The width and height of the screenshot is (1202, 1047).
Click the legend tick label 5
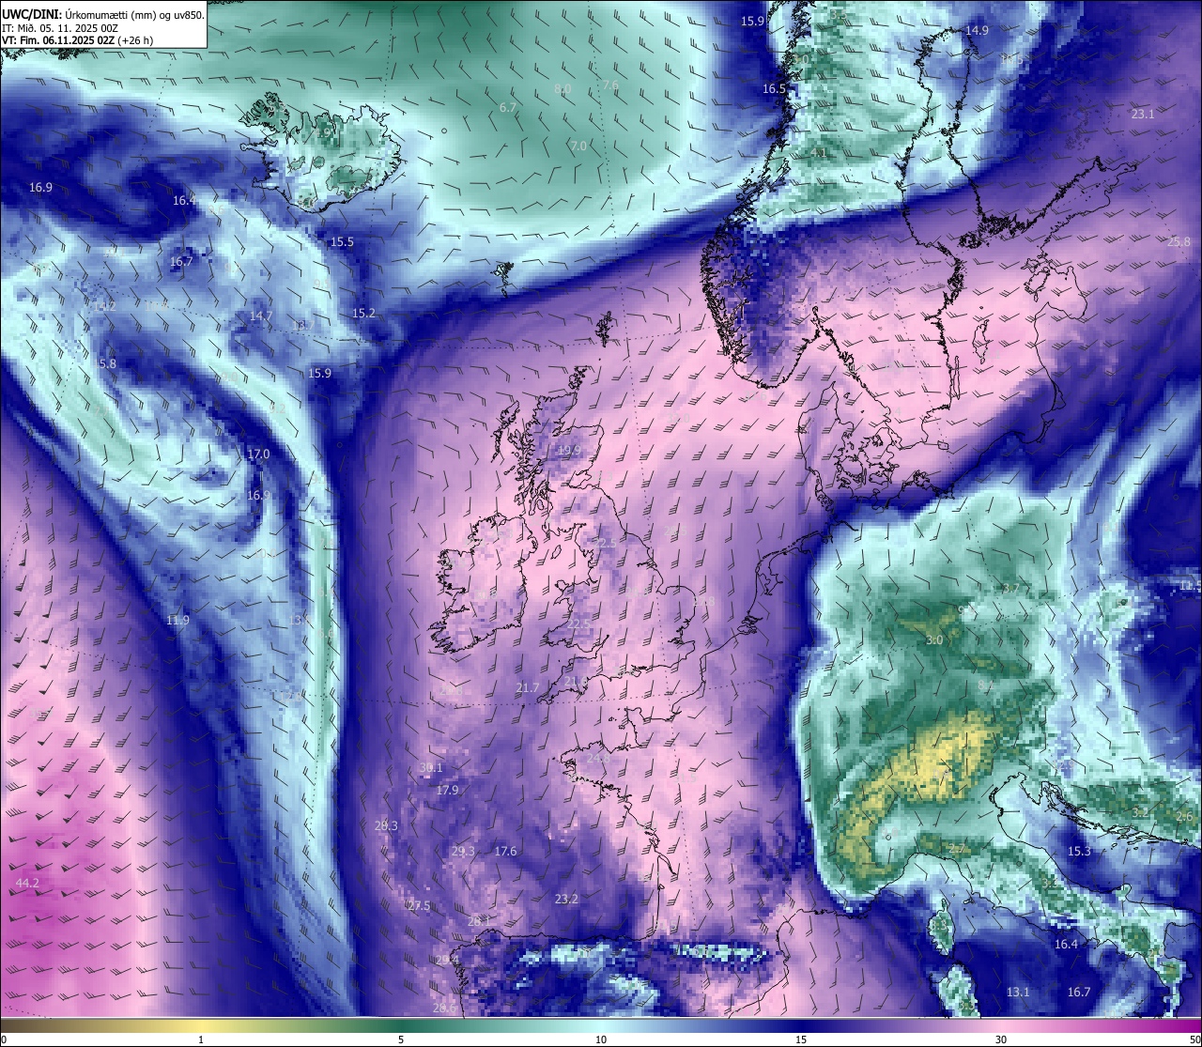point(401,1039)
